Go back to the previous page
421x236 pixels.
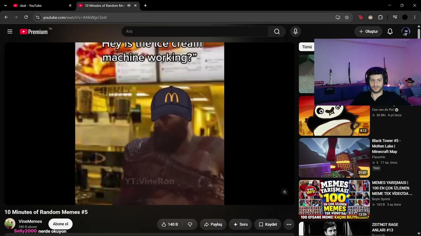(6, 17)
